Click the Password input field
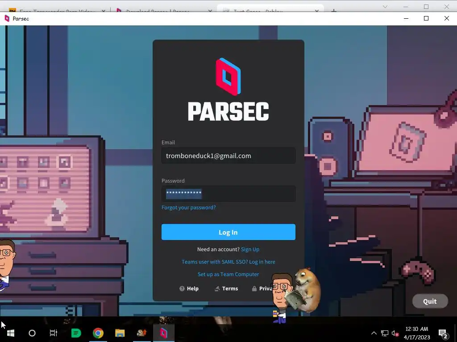This screenshot has width=457, height=342. point(228,194)
